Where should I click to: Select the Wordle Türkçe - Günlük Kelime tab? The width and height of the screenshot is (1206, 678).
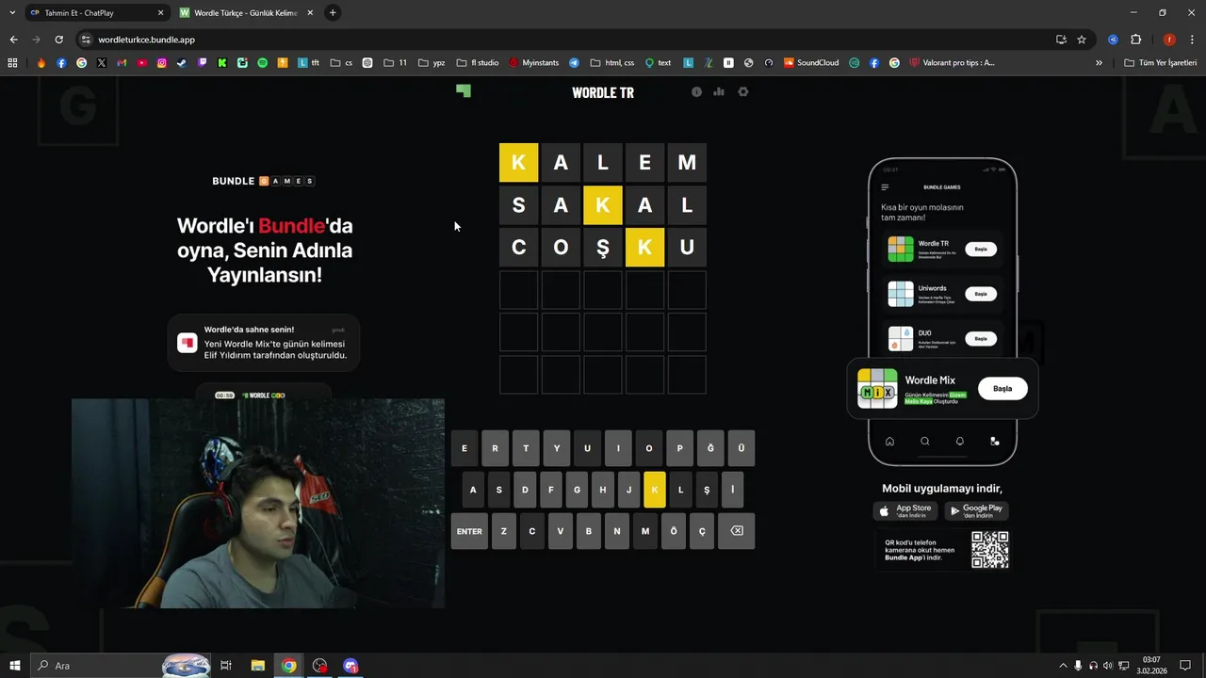[x=247, y=13]
